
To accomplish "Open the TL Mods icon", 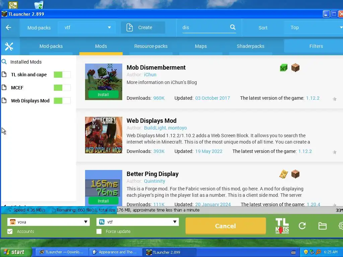I will pyautogui.click(x=282, y=226).
